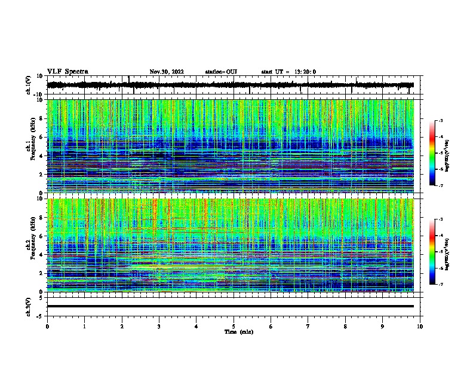
Task: Click the 'start UT = 13:20: 0' text
Action: (288, 72)
